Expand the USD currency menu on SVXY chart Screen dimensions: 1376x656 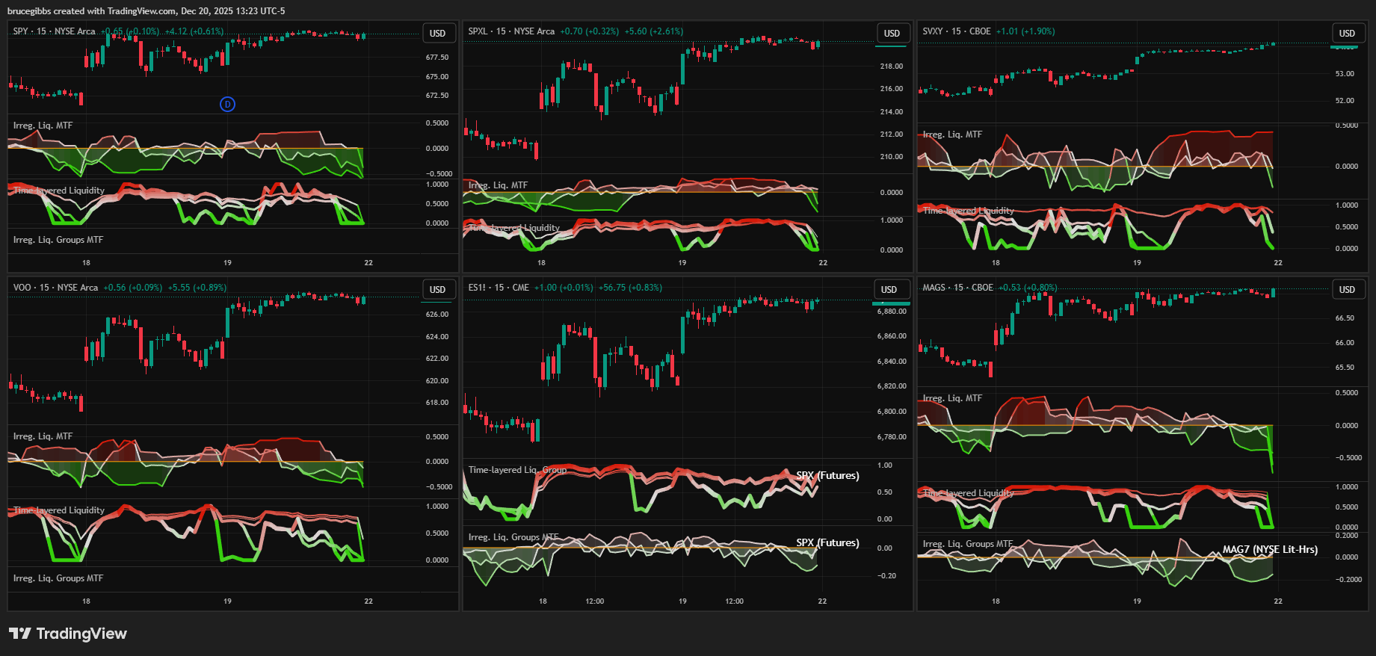[1346, 34]
